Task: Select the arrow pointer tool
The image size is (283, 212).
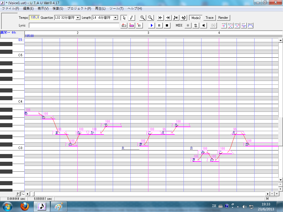Action: [x=124, y=18]
